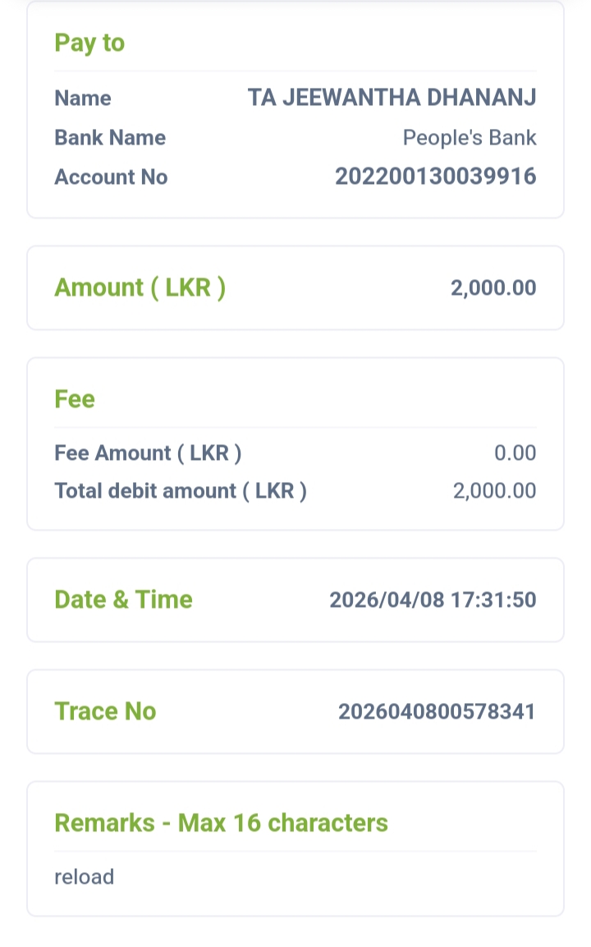Click the "Total debit amount ( LKR )" label
The image size is (591, 947).
(x=181, y=491)
